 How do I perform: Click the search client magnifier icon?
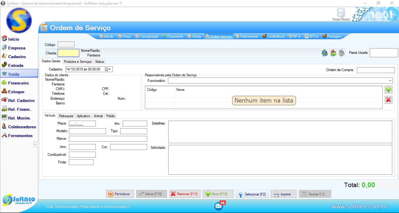[325, 53]
